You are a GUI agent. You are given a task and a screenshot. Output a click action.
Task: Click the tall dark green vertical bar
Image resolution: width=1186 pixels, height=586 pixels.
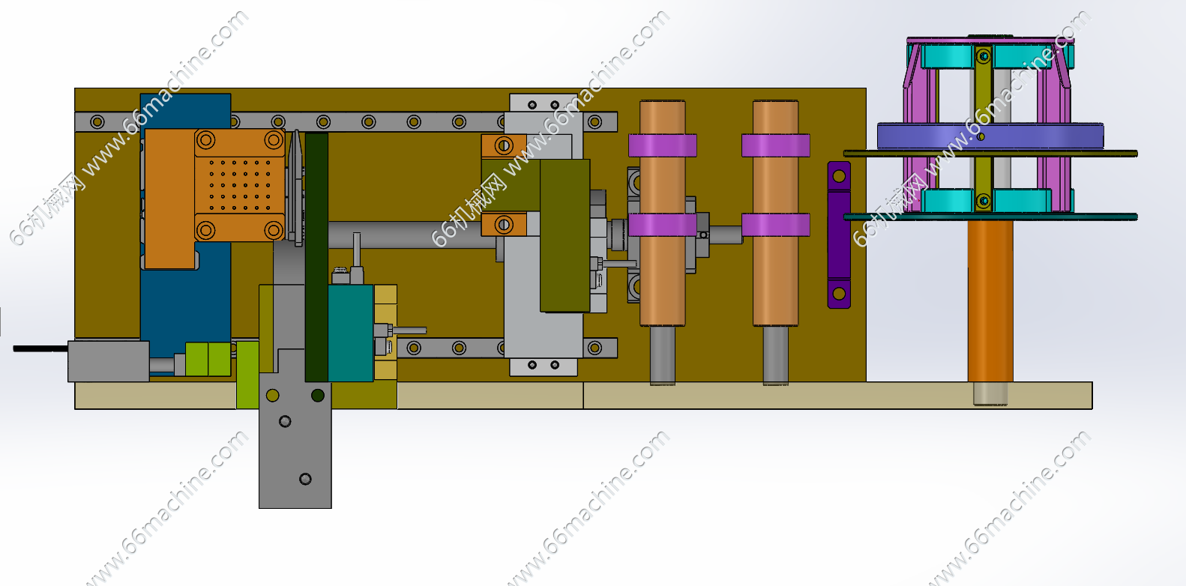pos(316,255)
